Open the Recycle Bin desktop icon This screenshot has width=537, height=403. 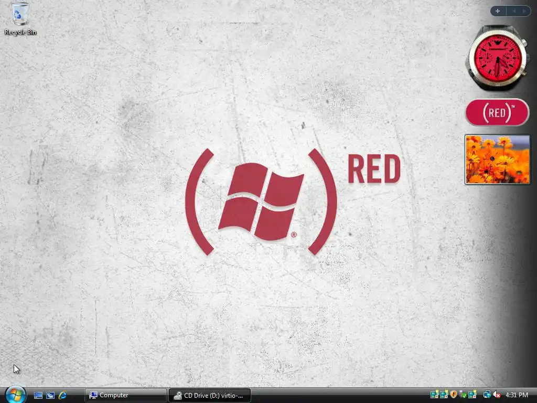click(x=20, y=18)
